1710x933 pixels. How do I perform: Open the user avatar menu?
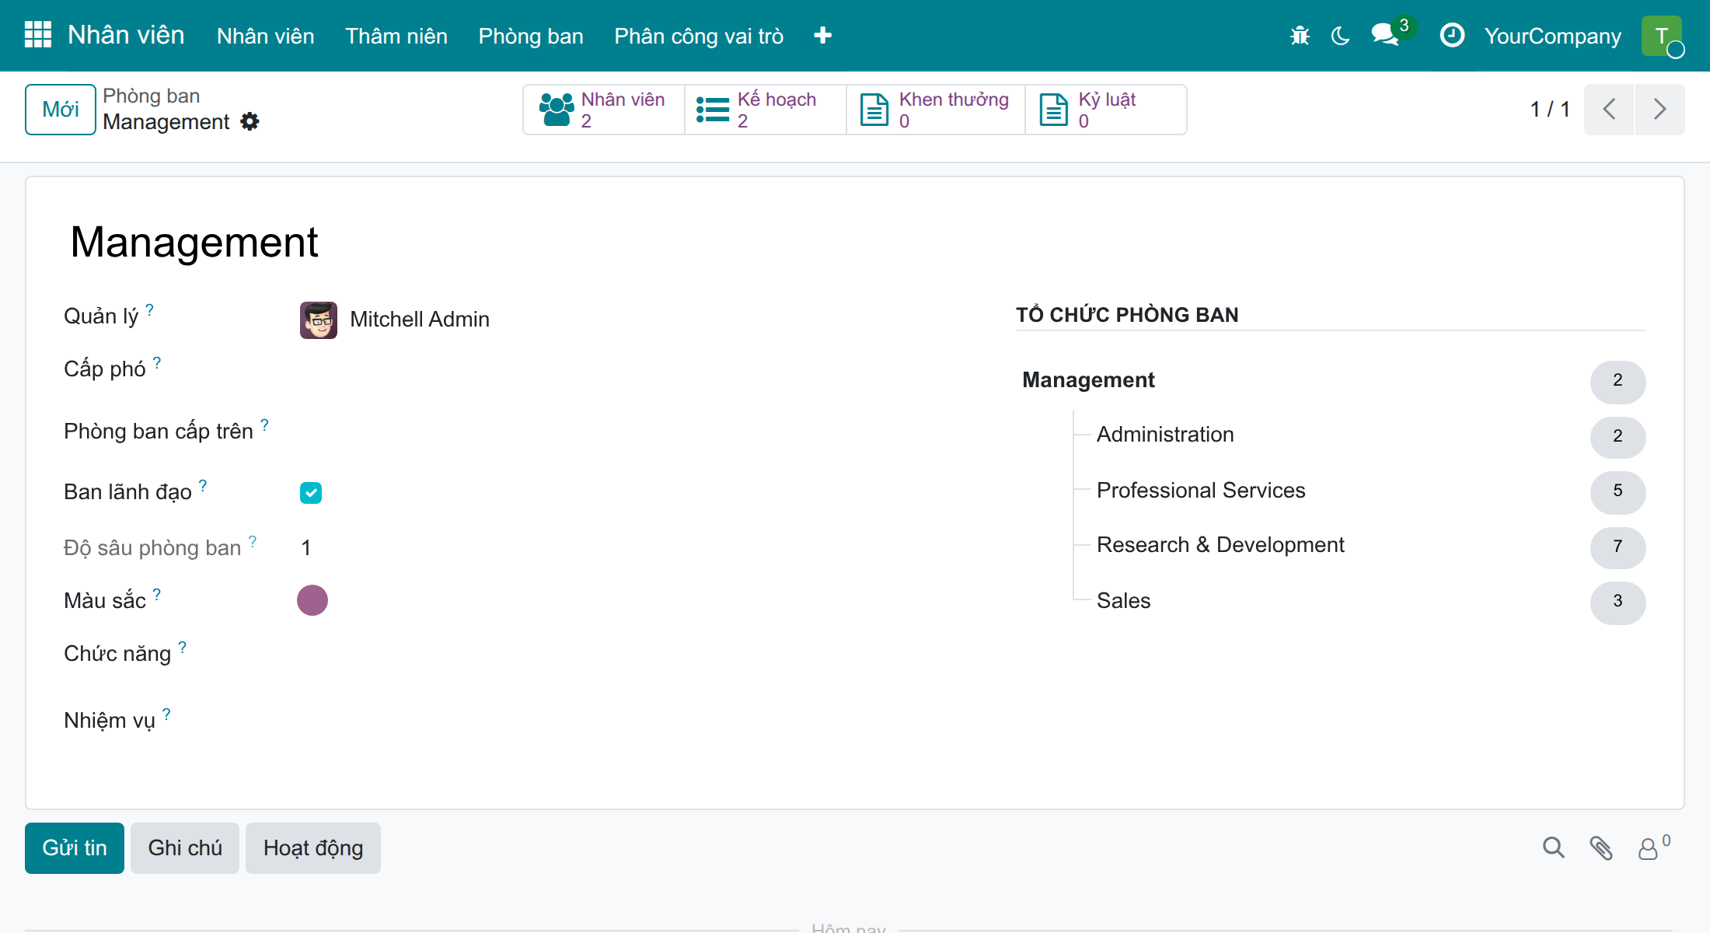[x=1662, y=36]
